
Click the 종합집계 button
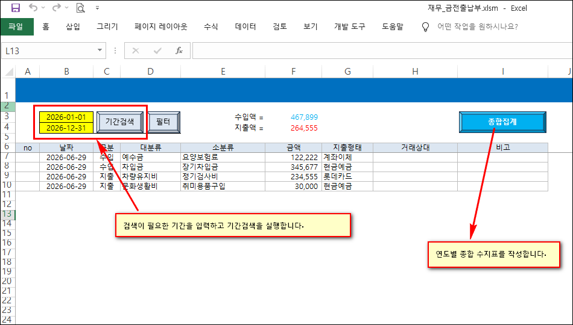502,122
